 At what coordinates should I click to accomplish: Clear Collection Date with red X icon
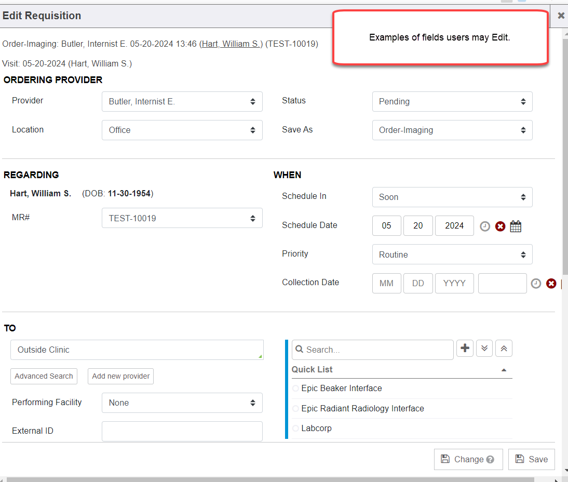(x=551, y=284)
